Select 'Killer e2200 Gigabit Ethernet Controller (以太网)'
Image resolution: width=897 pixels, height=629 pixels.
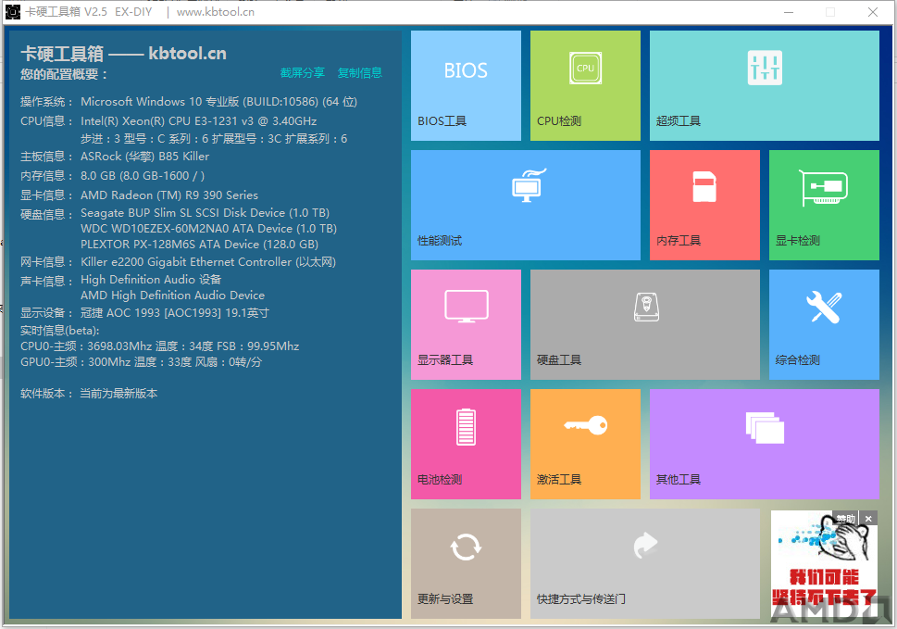click(x=208, y=262)
